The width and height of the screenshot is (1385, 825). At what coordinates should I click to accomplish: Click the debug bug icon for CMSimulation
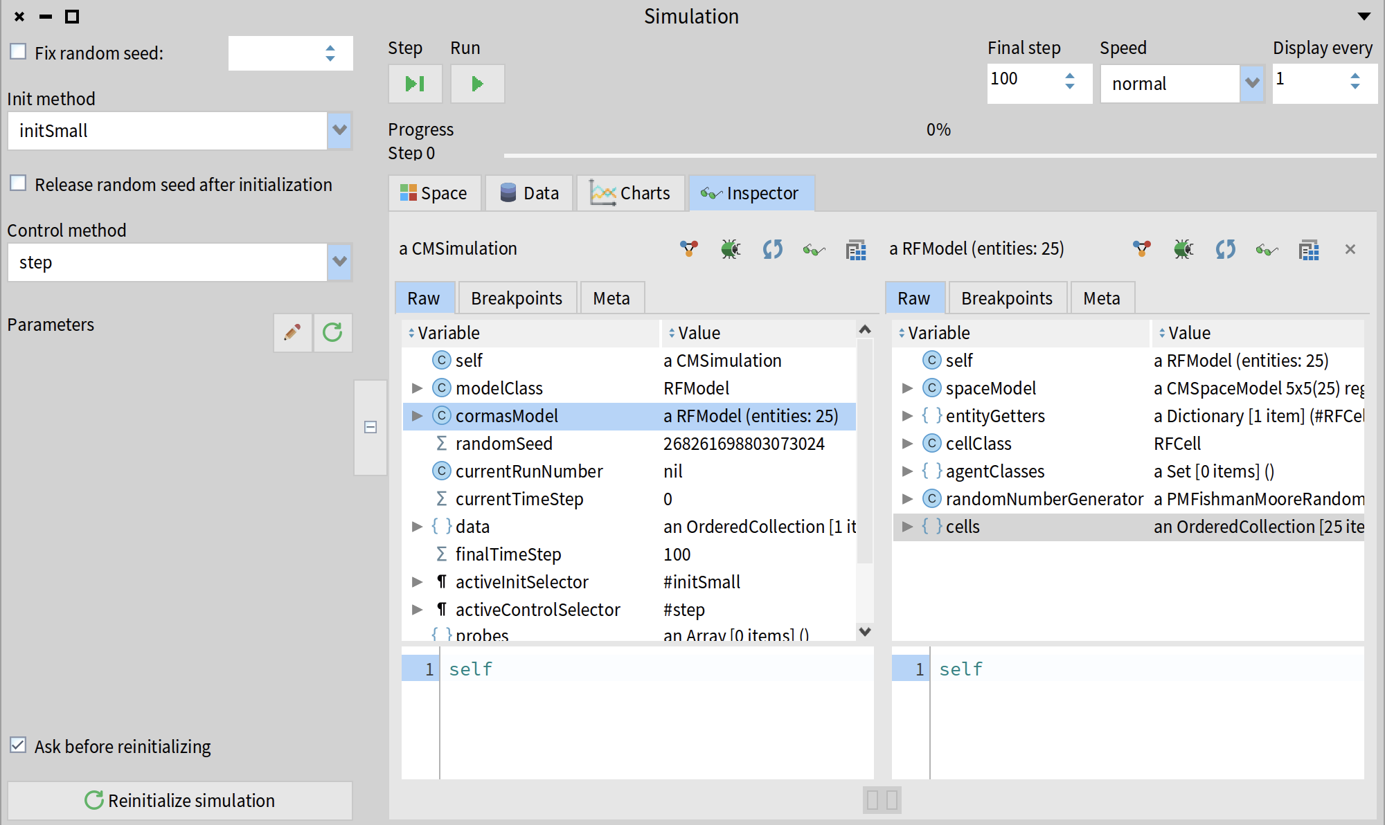coord(731,249)
